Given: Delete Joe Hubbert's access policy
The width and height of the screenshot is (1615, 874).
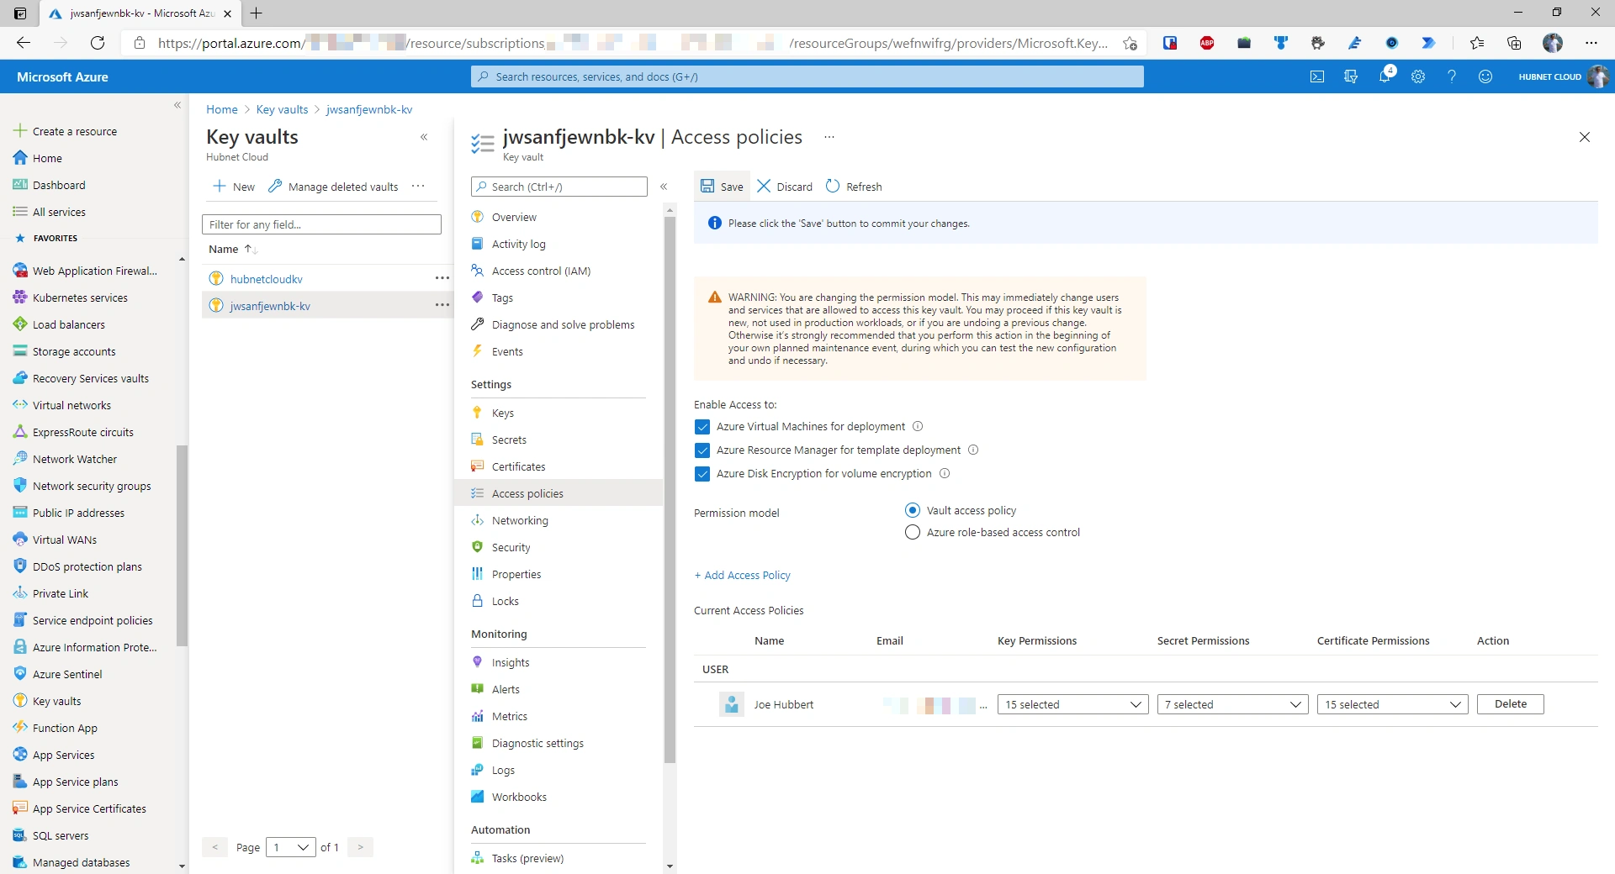Looking at the screenshot, I should point(1510,704).
